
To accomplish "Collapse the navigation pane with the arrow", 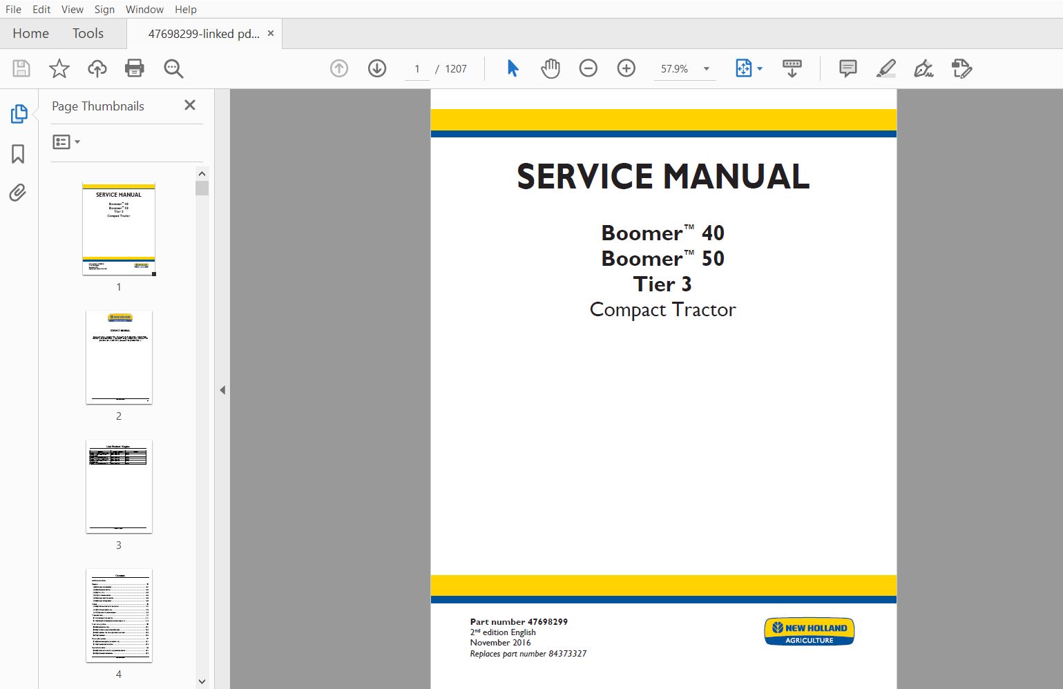I will coord(222,390).
